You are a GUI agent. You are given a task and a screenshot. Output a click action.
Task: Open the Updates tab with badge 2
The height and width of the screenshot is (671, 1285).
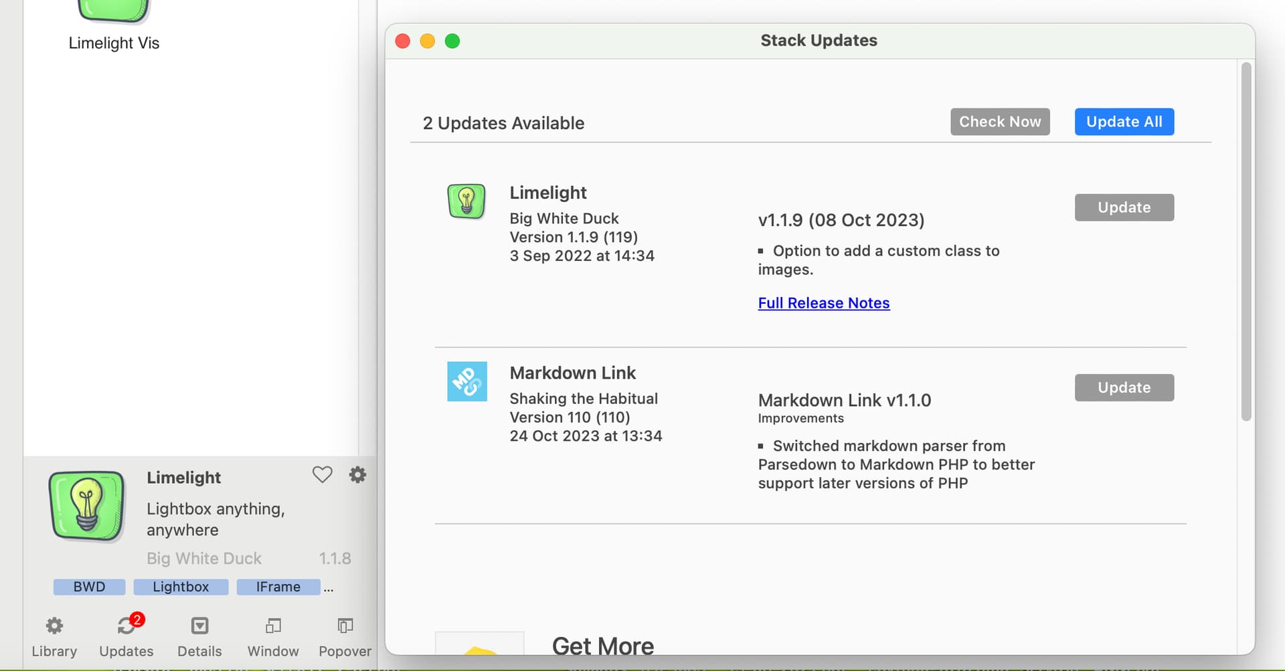[x=126, y=637]
